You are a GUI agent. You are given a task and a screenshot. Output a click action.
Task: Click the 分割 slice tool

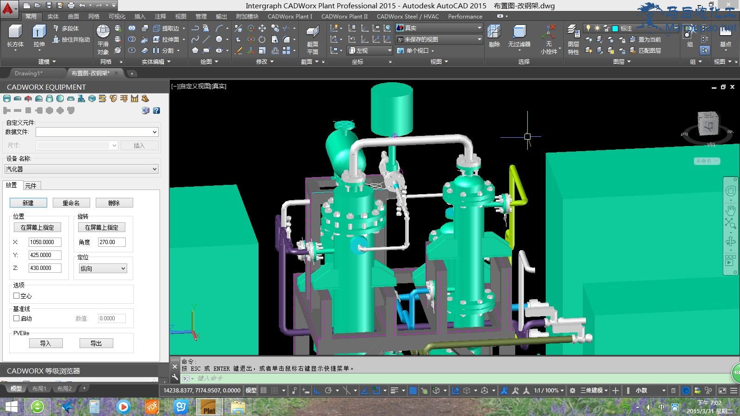point(164,50)
